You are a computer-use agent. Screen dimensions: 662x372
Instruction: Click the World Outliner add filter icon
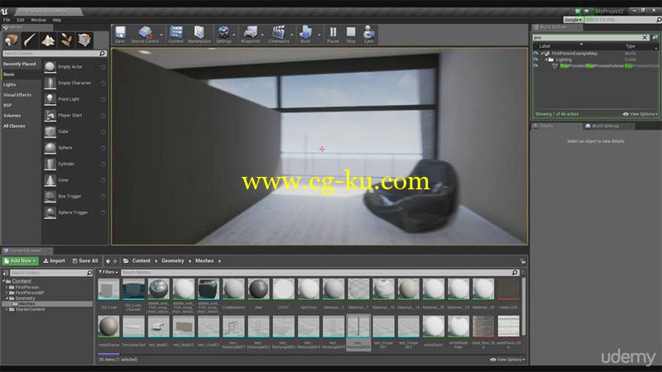click(x=655, y=37)
